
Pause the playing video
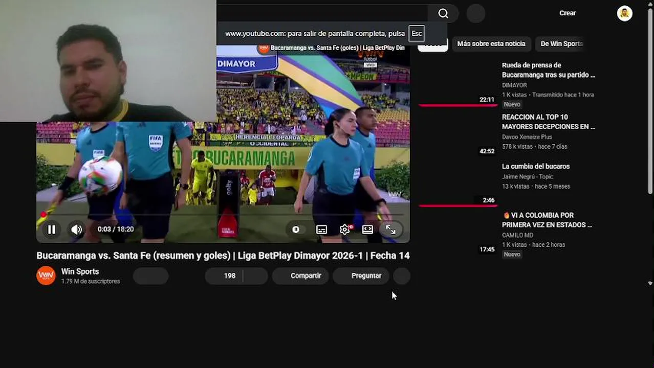click(x=52, y=229)
